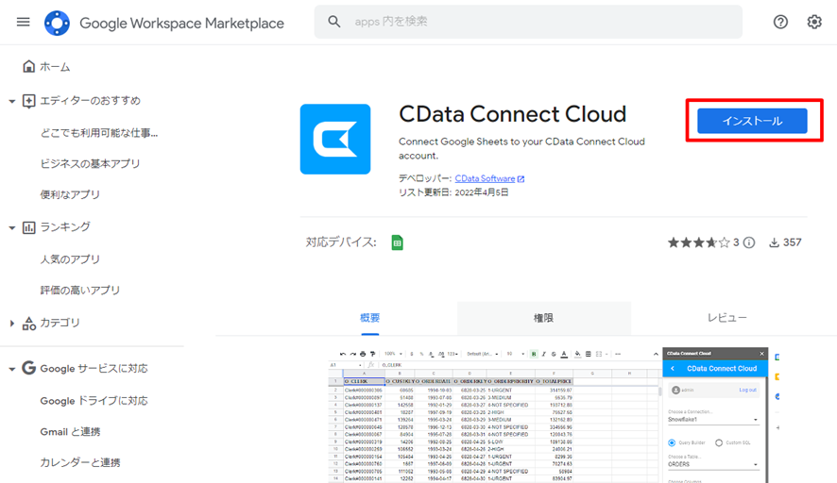Viewport: 837px width, 483px height.
Task: Open Gmail と連携 apps
Action: pos(71,432)
